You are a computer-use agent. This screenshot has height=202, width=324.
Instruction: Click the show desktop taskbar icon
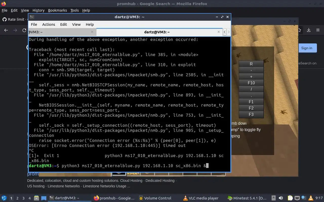[x=44, y=198]
